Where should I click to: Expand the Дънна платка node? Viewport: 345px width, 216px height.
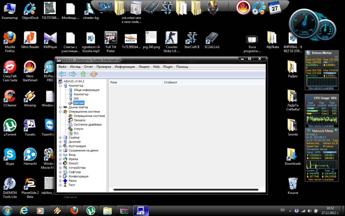(60, 107)
